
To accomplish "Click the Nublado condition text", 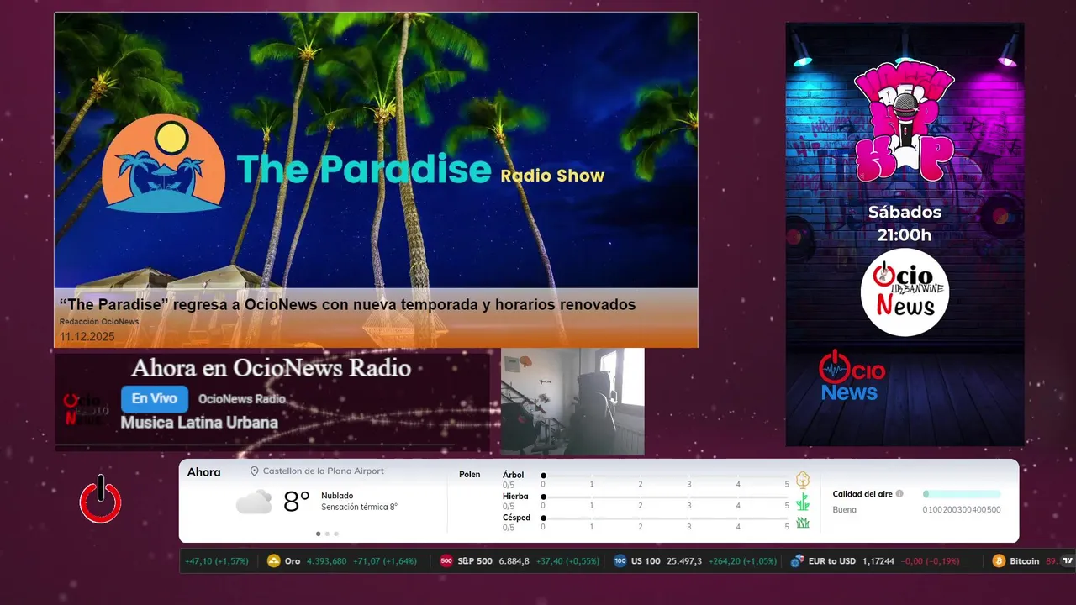I will [337, 496].
